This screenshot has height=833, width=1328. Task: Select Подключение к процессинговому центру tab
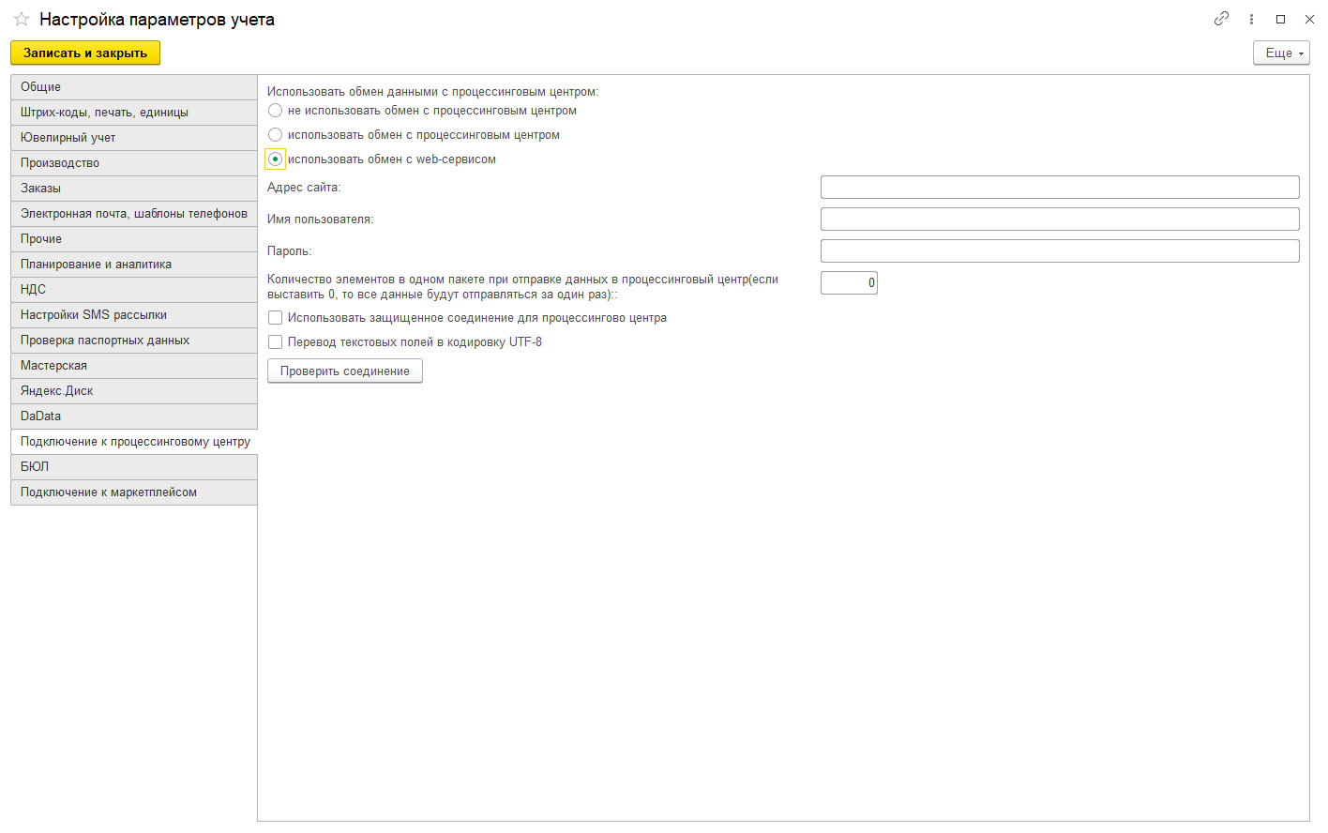134,442
